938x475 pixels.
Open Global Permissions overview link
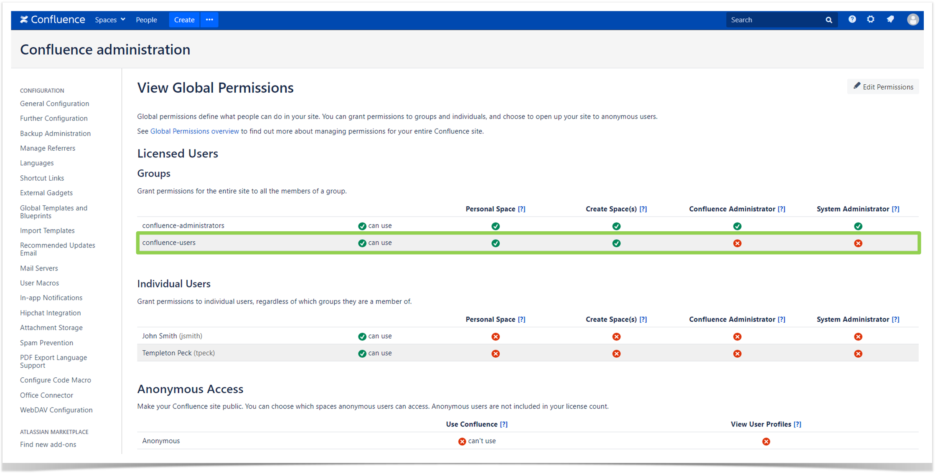tap(194, 131)
